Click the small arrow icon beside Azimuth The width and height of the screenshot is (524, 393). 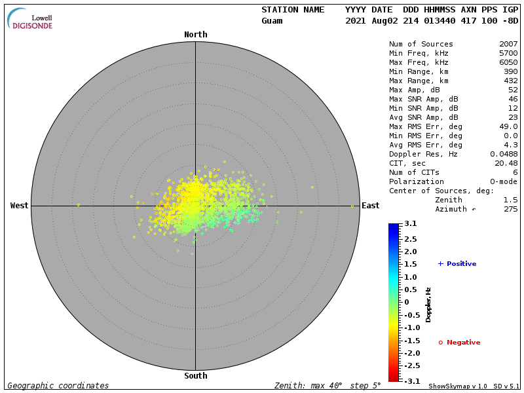[474, 209]
